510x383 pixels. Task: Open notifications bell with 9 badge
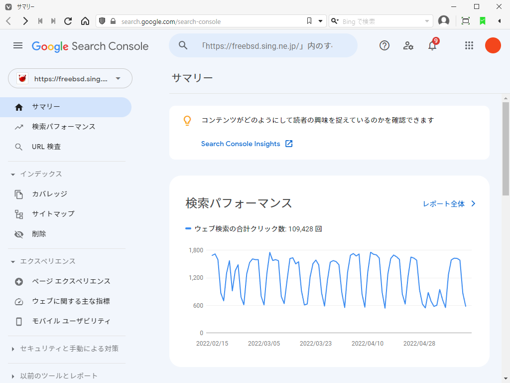tap(433, 45)
